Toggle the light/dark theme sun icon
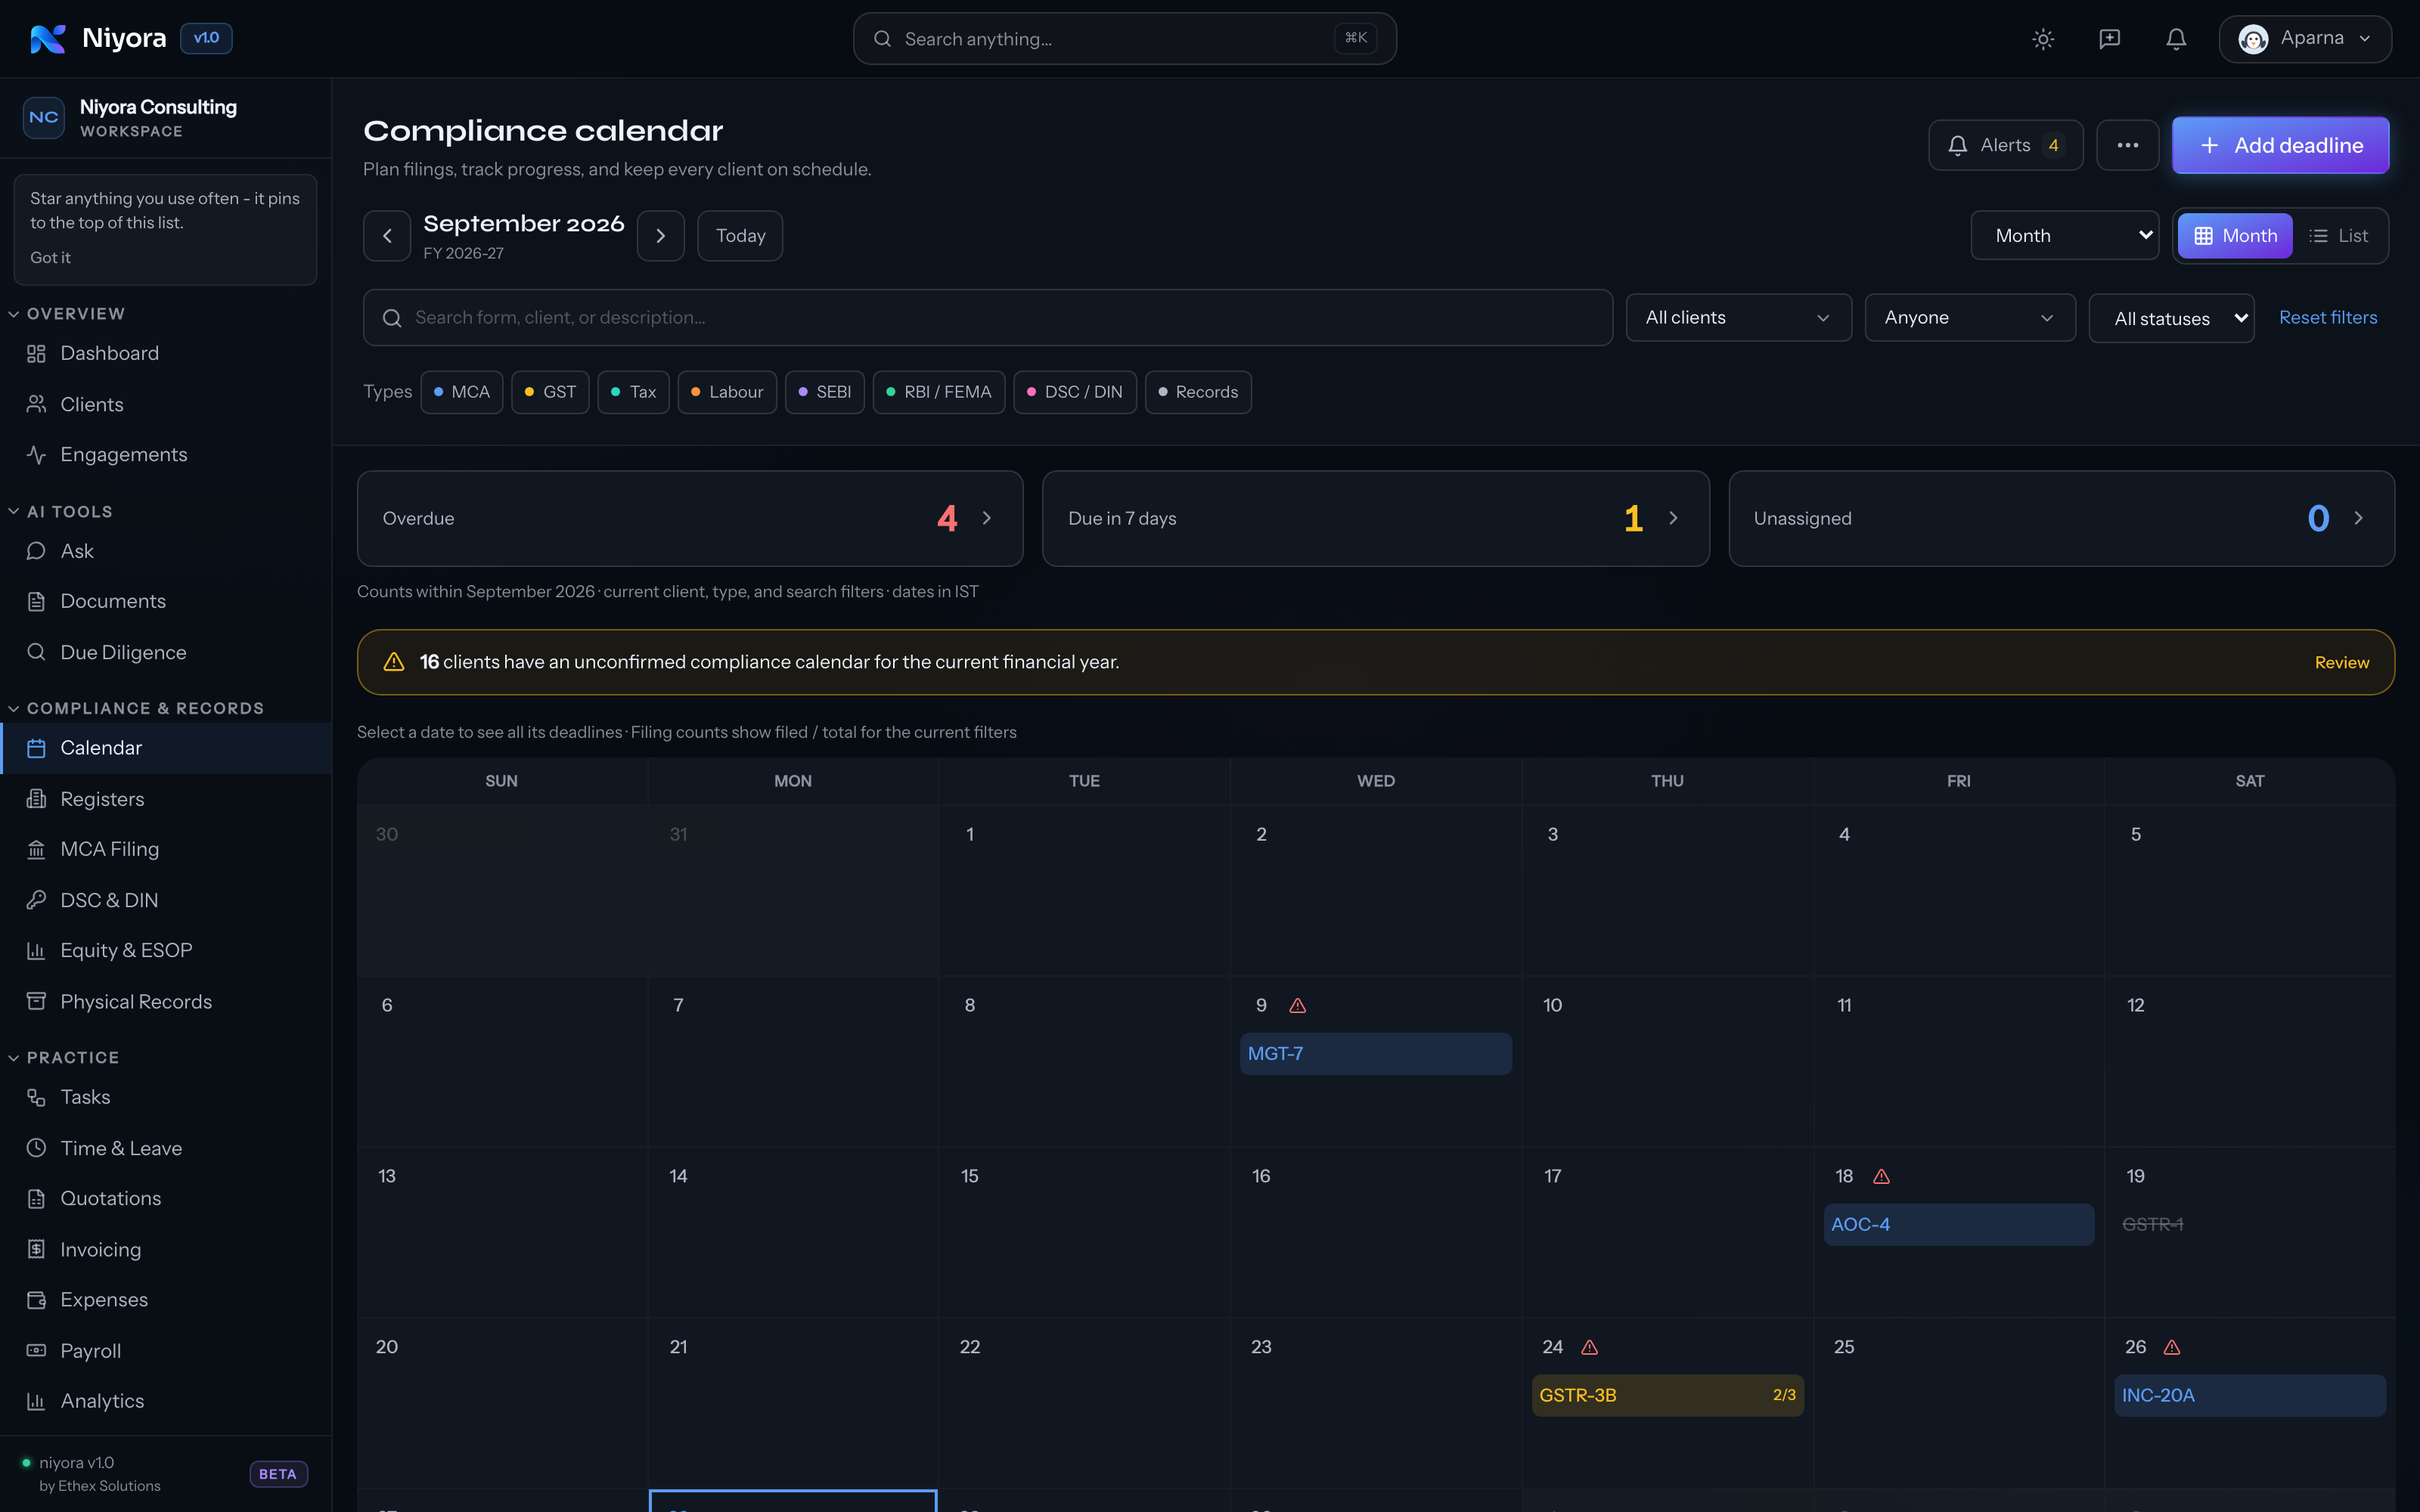The width and height of the screenshot is (2420, 1512). coord(2043,39)
